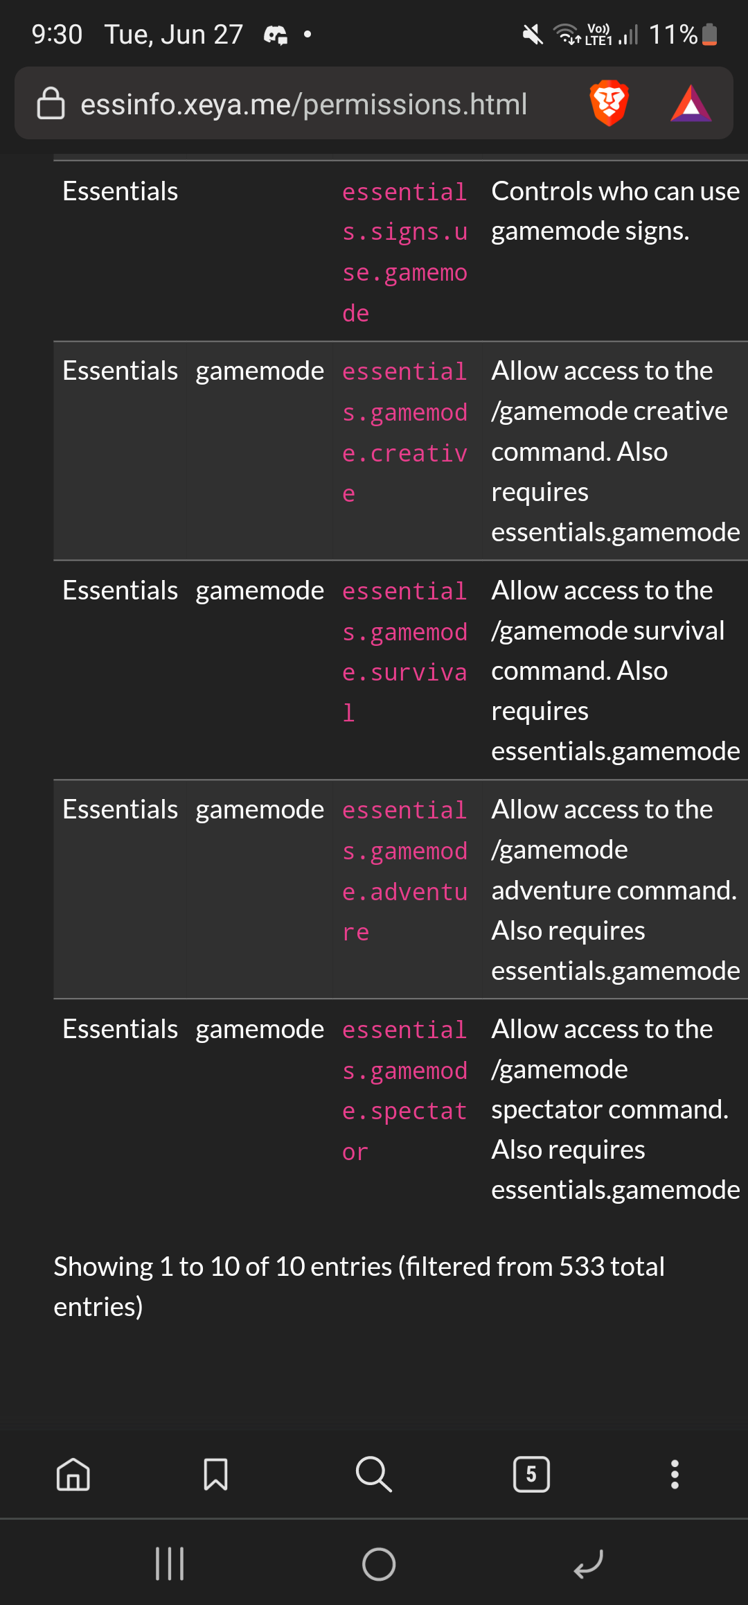748x1605 pixels.
Task: Tap the Brave Shields lion icon
Action: 609,103
